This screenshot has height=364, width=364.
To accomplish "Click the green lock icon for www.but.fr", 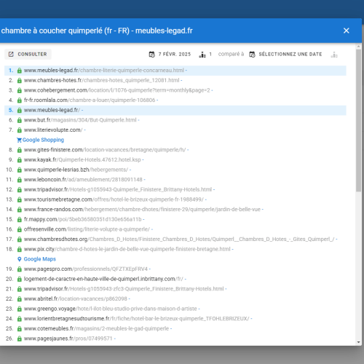I will (x=20, y=120).
